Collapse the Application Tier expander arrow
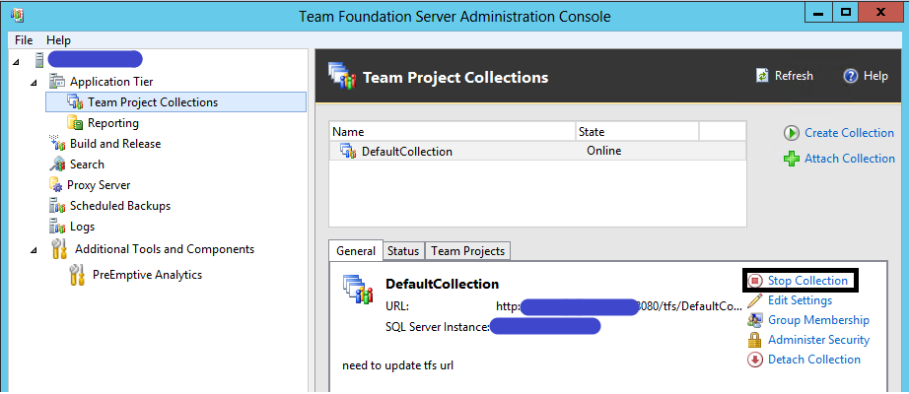 point(34,83)
